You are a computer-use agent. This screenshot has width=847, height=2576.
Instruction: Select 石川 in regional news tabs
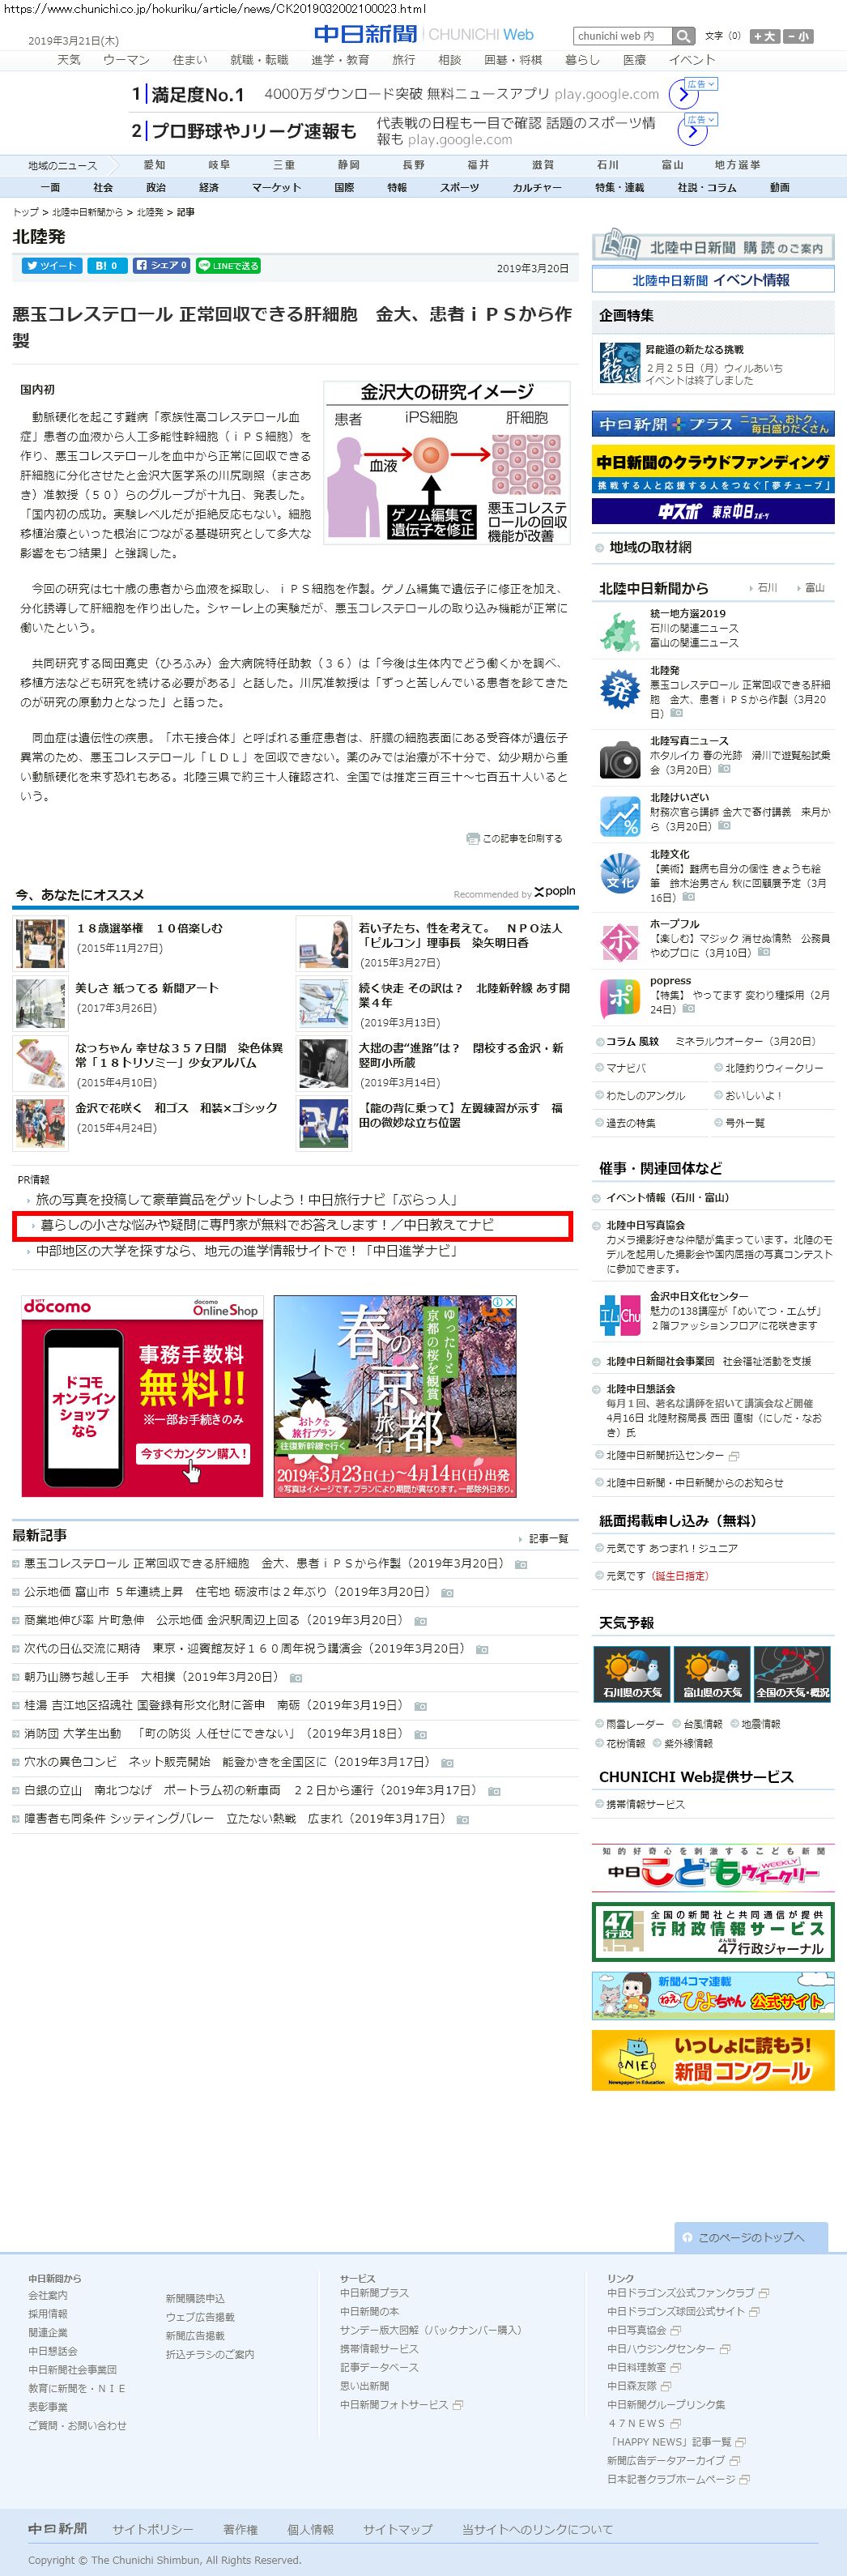coord(607,165)
